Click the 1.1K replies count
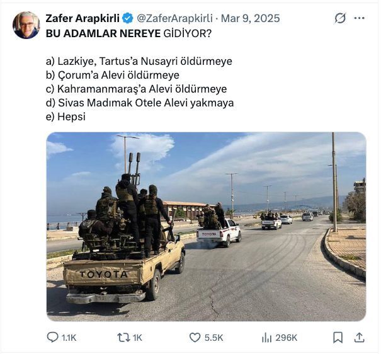This screenshot has width=381, height=354. coord(69,338)
